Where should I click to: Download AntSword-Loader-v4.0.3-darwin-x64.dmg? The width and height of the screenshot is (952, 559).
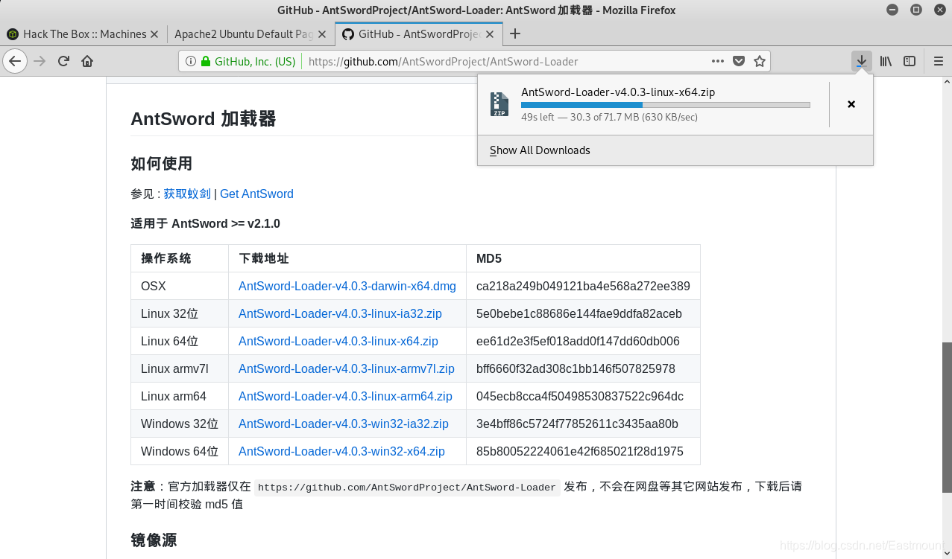click(347, 286)
